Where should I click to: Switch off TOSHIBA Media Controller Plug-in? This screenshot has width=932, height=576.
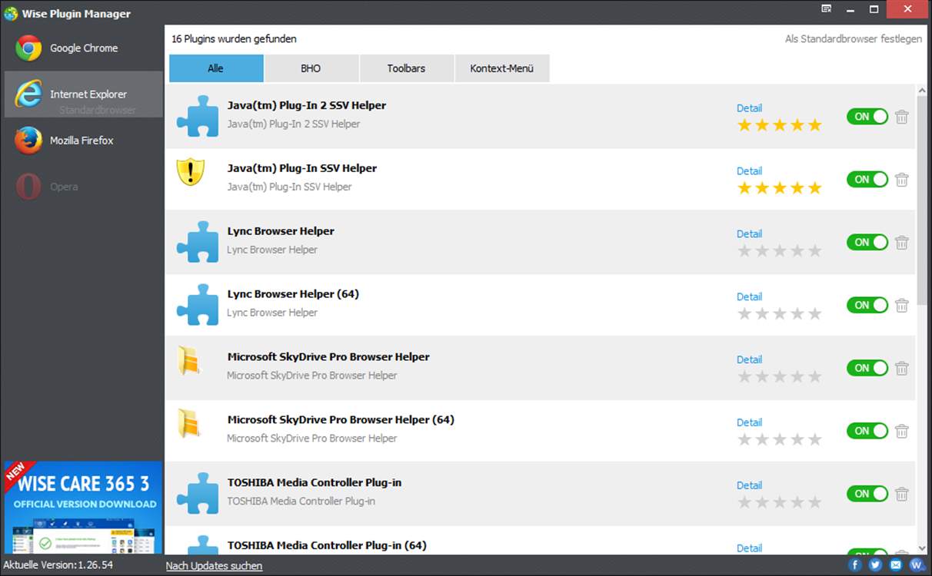point(867,495)
